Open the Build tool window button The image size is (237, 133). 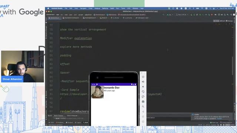click(86, 122)
